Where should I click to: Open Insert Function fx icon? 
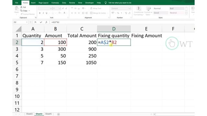point(46,22)
